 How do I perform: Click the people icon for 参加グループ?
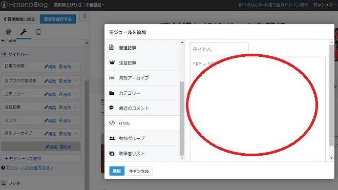coord(112,138)
